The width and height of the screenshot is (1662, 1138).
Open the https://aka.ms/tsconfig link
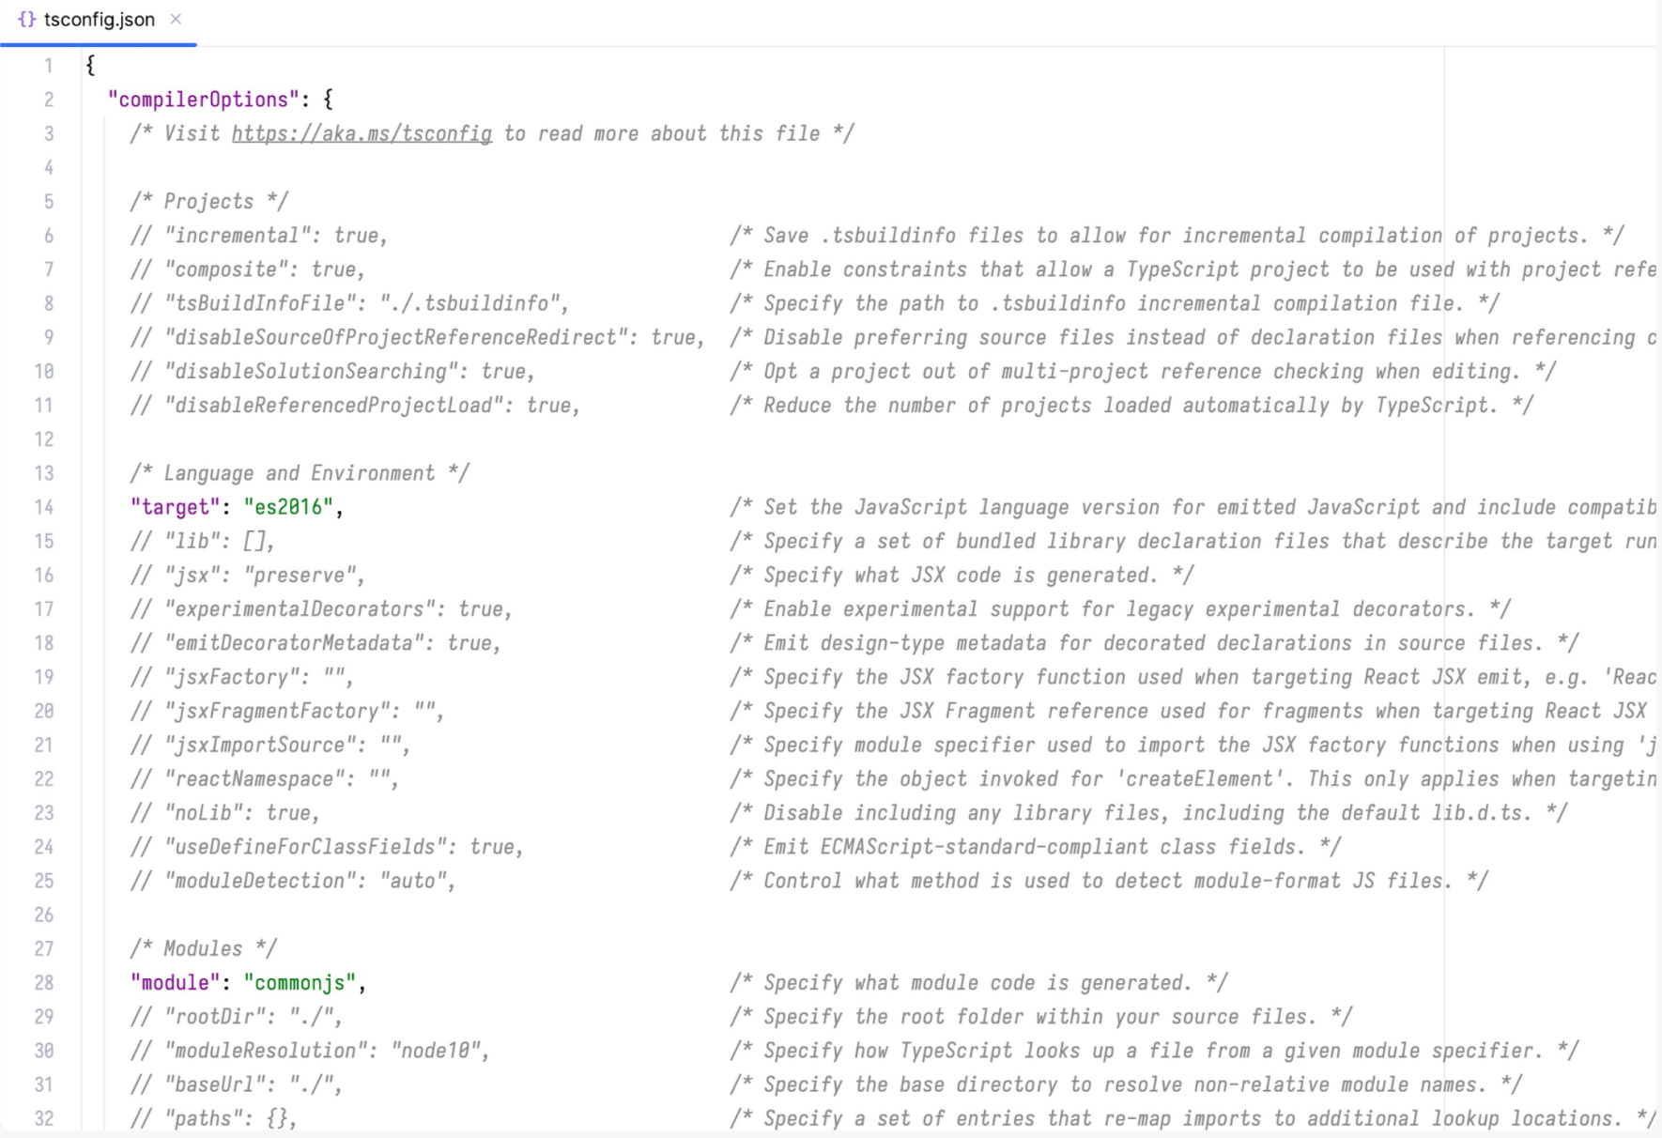(x=362, y=134)
